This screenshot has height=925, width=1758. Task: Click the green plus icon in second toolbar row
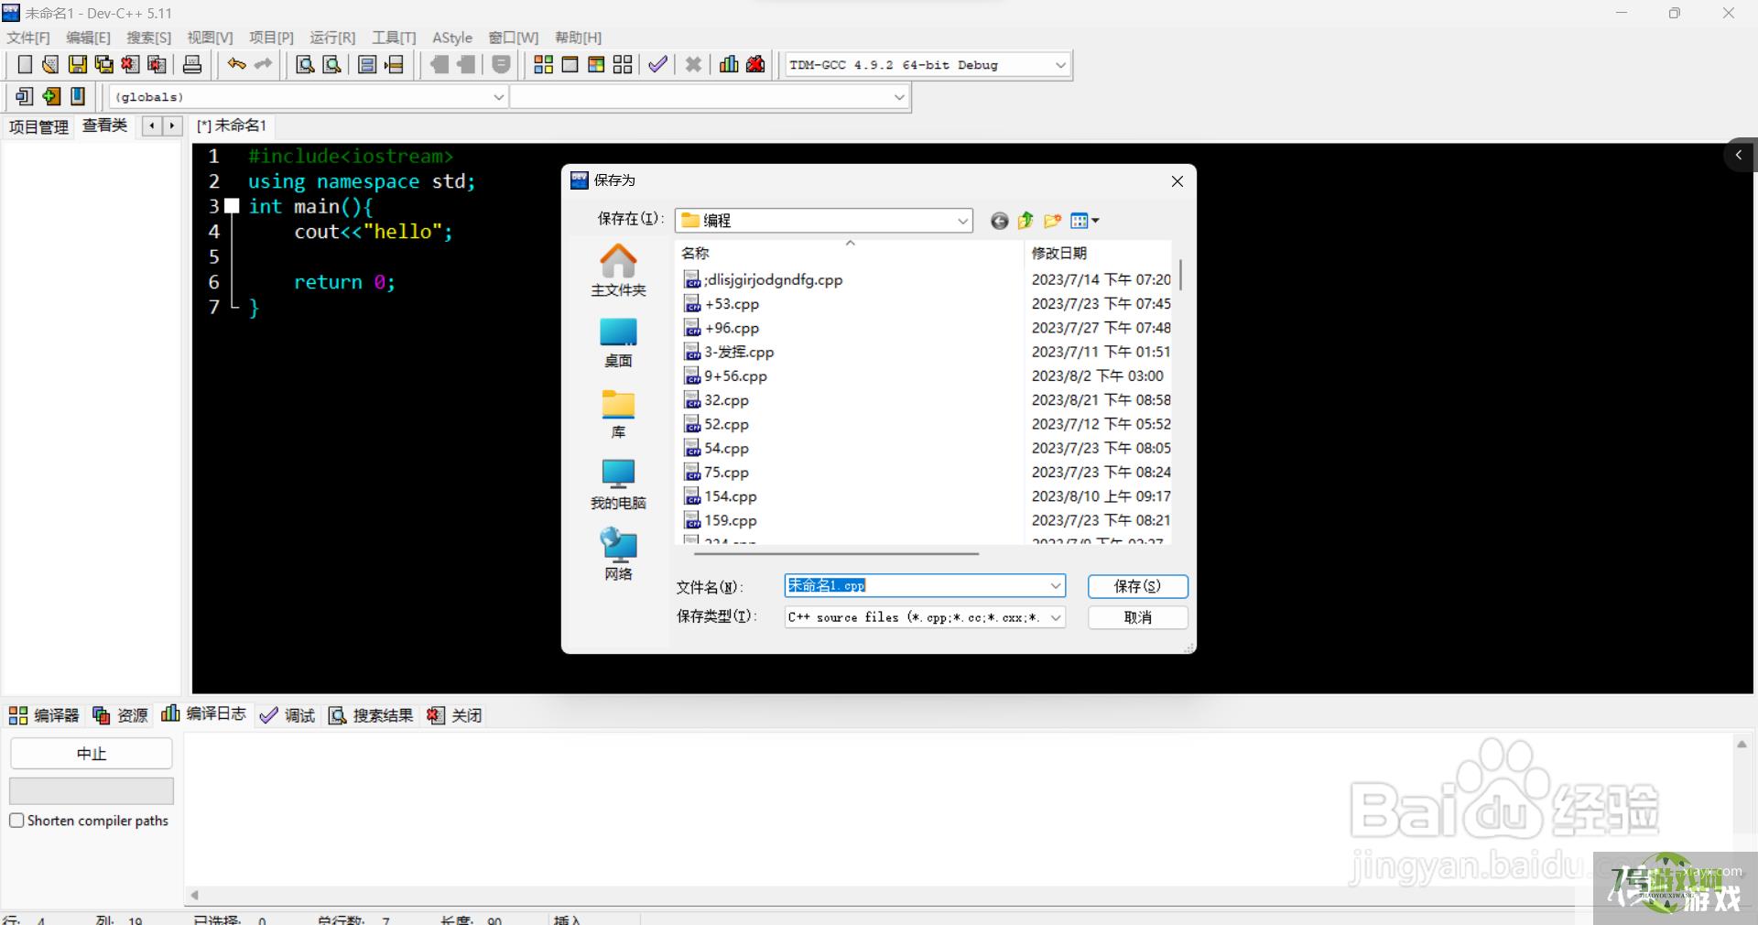[x=51, y=96]
